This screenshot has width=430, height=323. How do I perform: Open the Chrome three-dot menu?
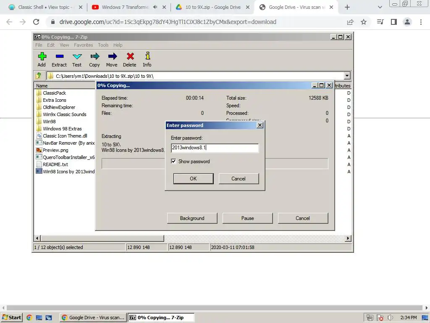click(x=421, y=22)
